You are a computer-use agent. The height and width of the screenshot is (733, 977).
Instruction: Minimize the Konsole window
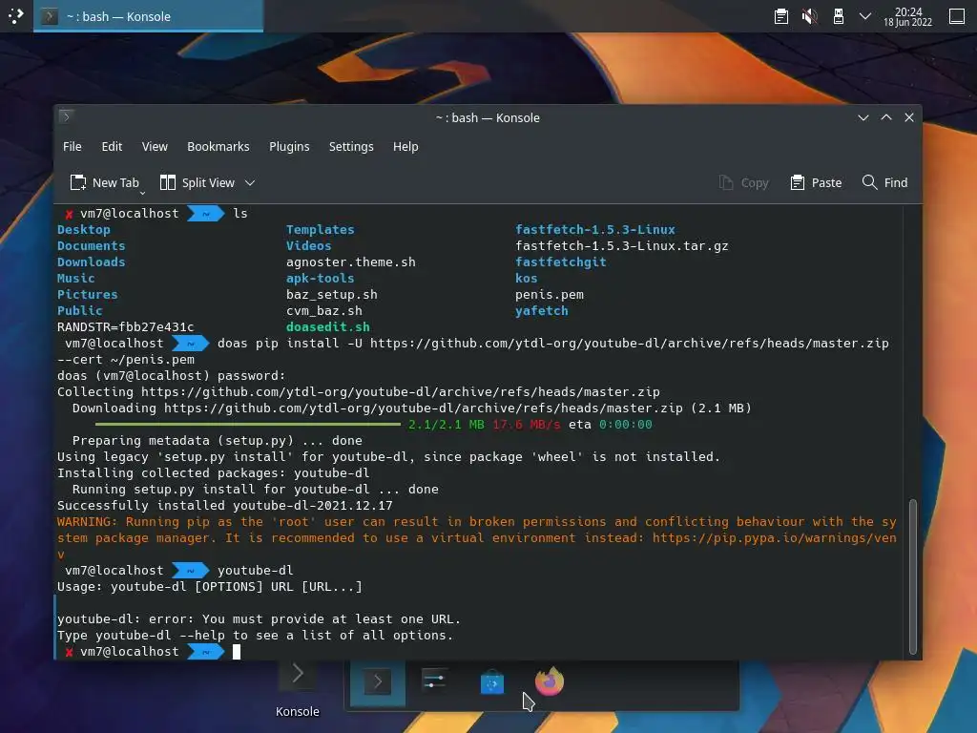pyautogui.click(x=863, y=117)
